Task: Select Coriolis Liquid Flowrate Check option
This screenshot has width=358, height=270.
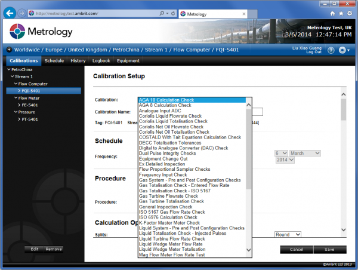Action: pyautogui.click(x=192, y=116)
